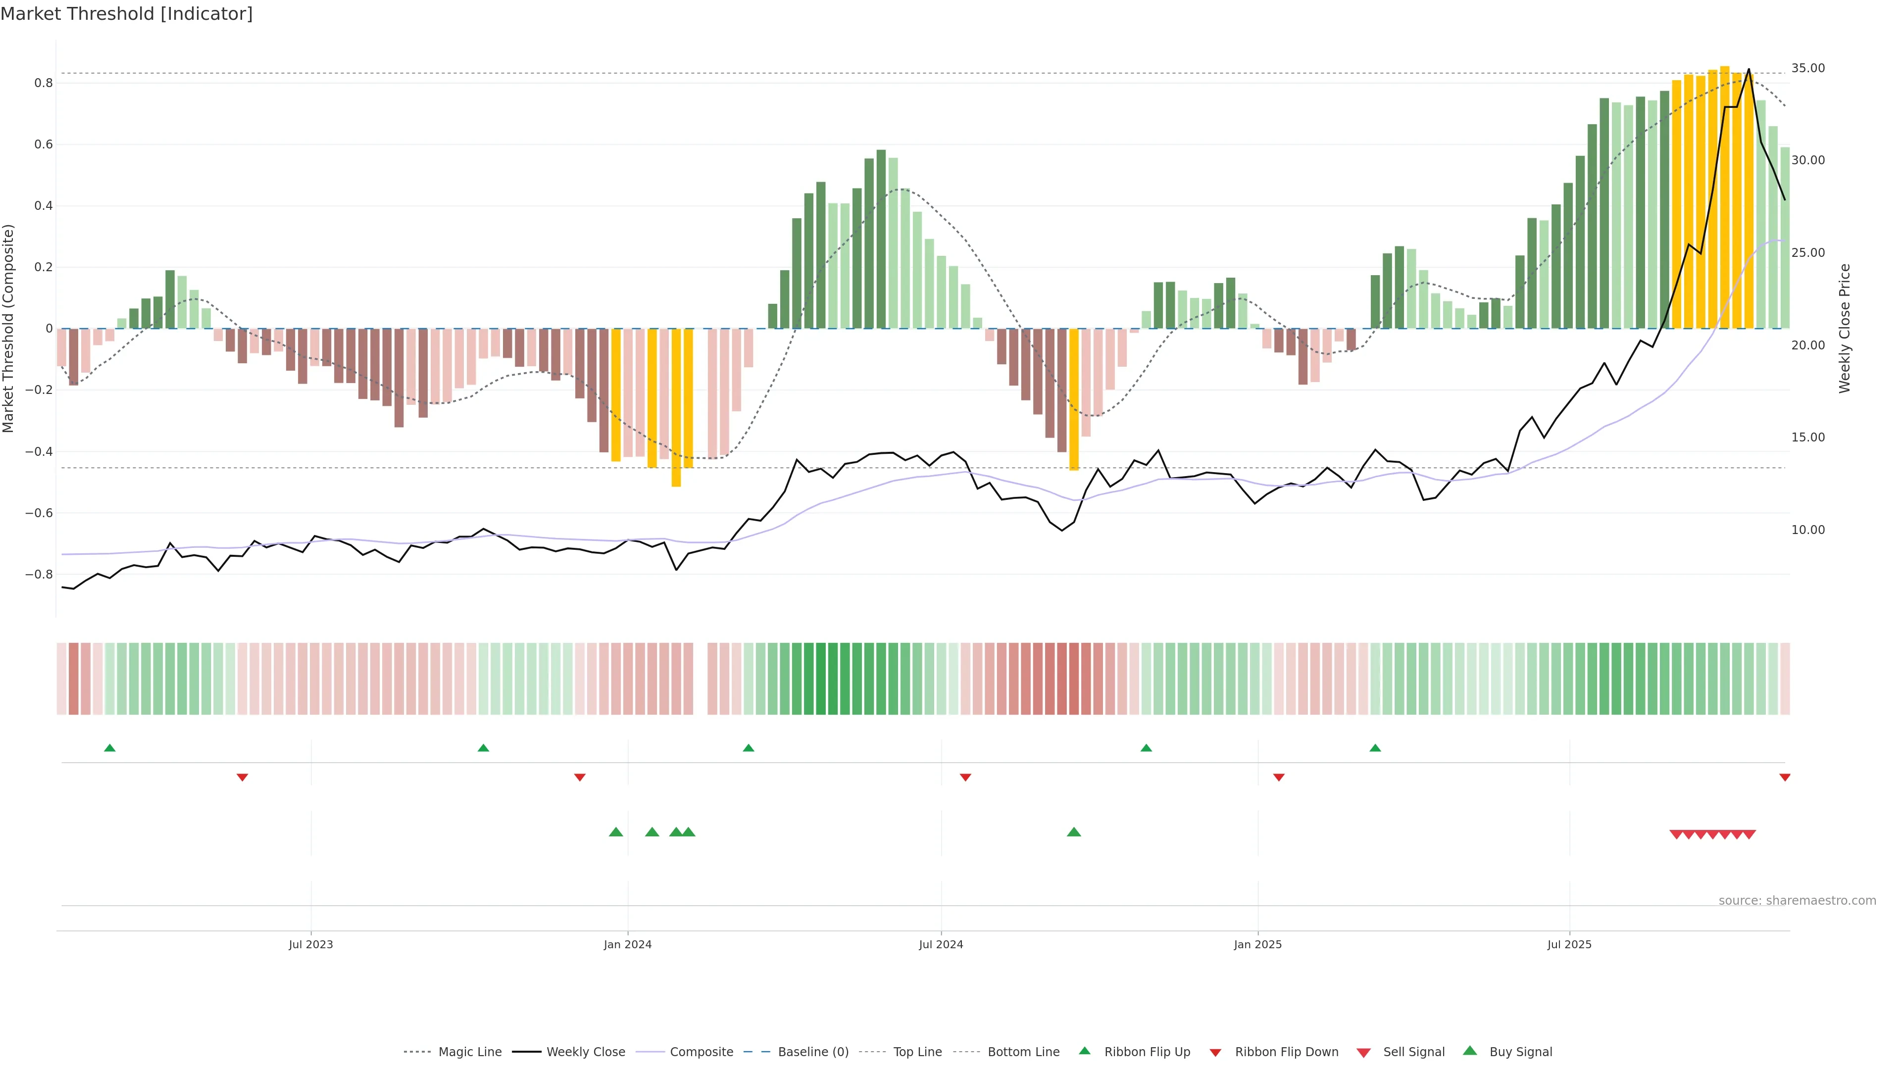Click the first green ribbon flip up marker

110,748
